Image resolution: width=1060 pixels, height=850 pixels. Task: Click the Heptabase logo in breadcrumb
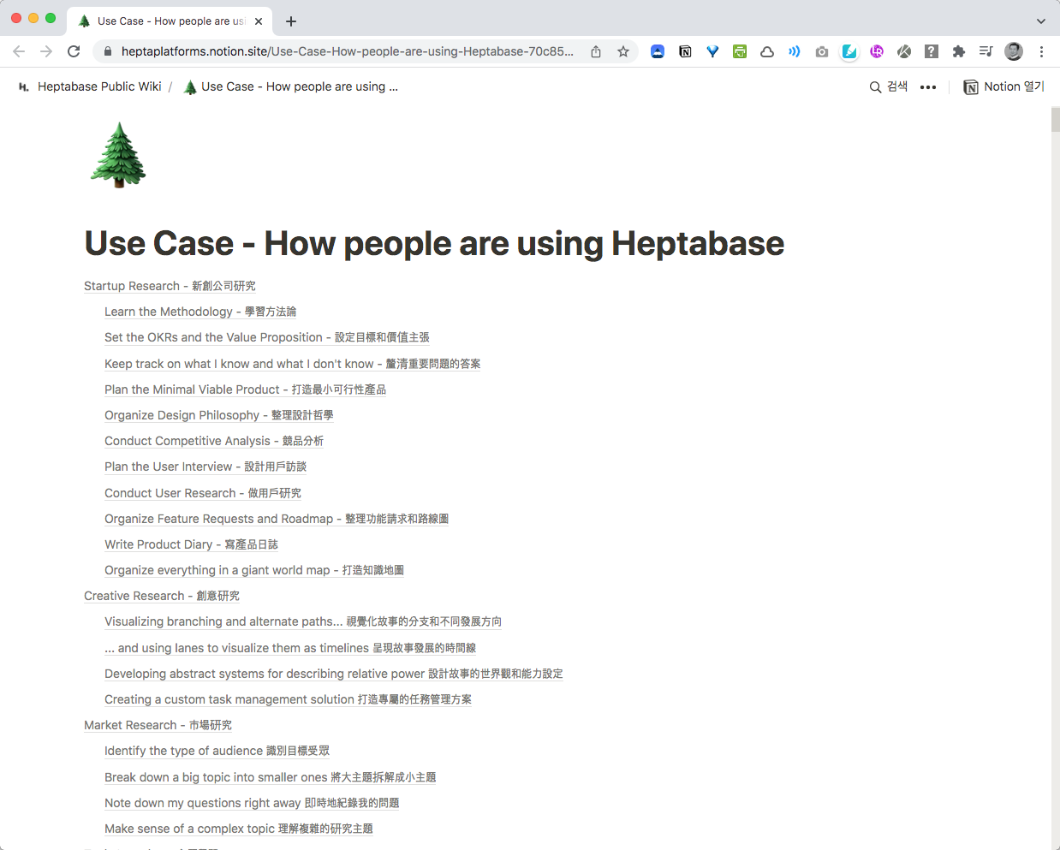(x=24, y=86)
